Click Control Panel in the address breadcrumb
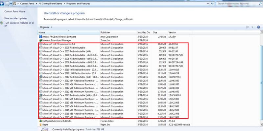263x131 pixels. (x=27, y=4)
